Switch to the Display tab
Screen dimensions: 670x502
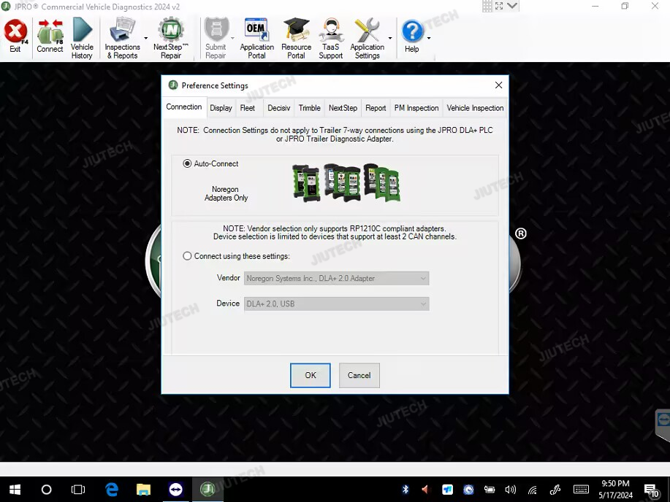[221, 108]
